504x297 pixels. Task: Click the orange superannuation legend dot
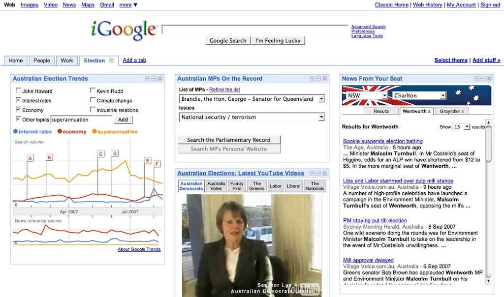(x=94, y=131)
